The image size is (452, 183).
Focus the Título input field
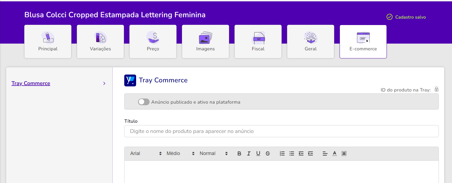(x=281, y=131)
